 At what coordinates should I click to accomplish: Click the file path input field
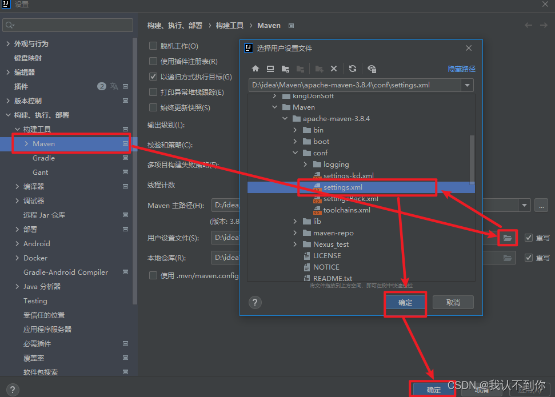pos(354,85)
